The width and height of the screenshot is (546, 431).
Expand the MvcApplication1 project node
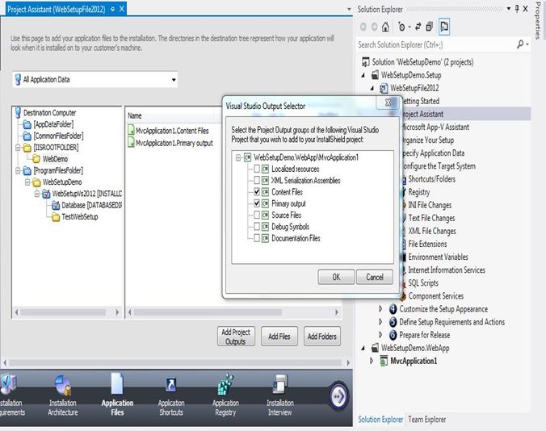tap(372, 361)
